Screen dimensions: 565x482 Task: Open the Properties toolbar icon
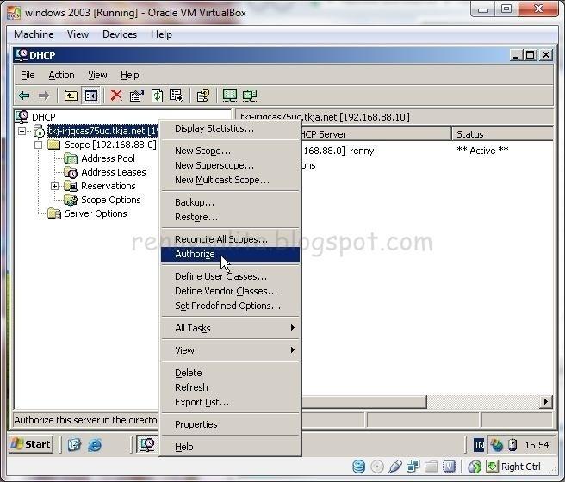(x=137, y=96)
